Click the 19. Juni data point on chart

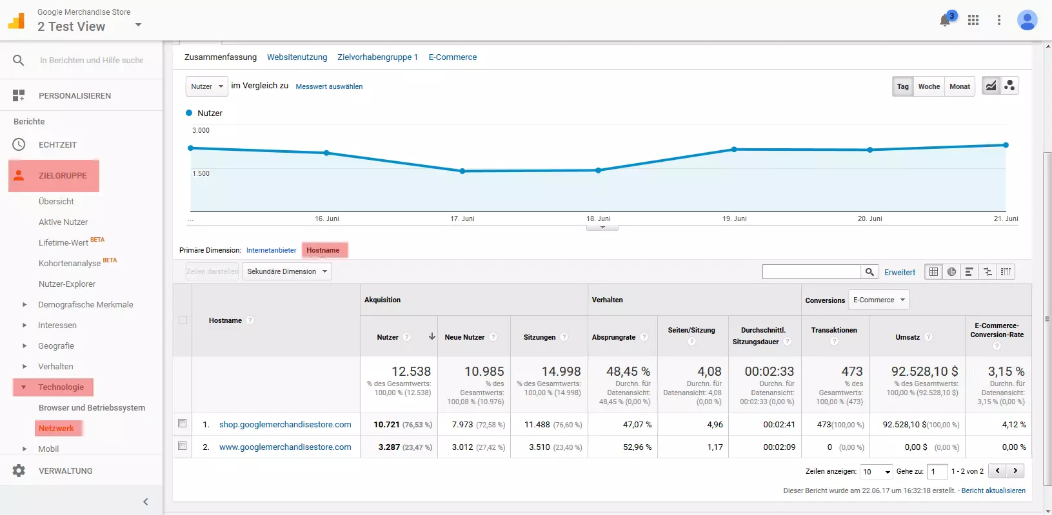(x=734, y=150)
